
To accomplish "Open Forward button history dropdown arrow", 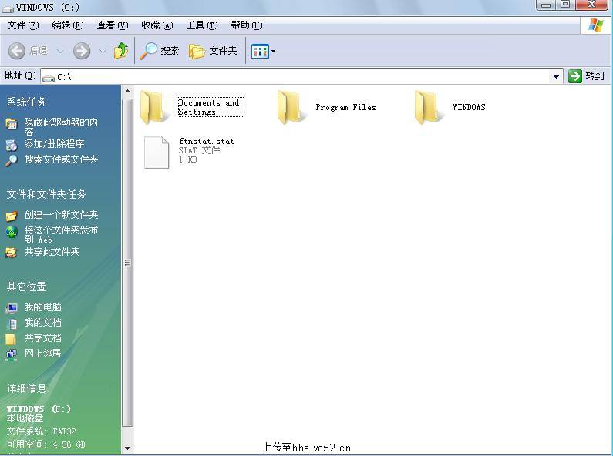I will [103, 51].
